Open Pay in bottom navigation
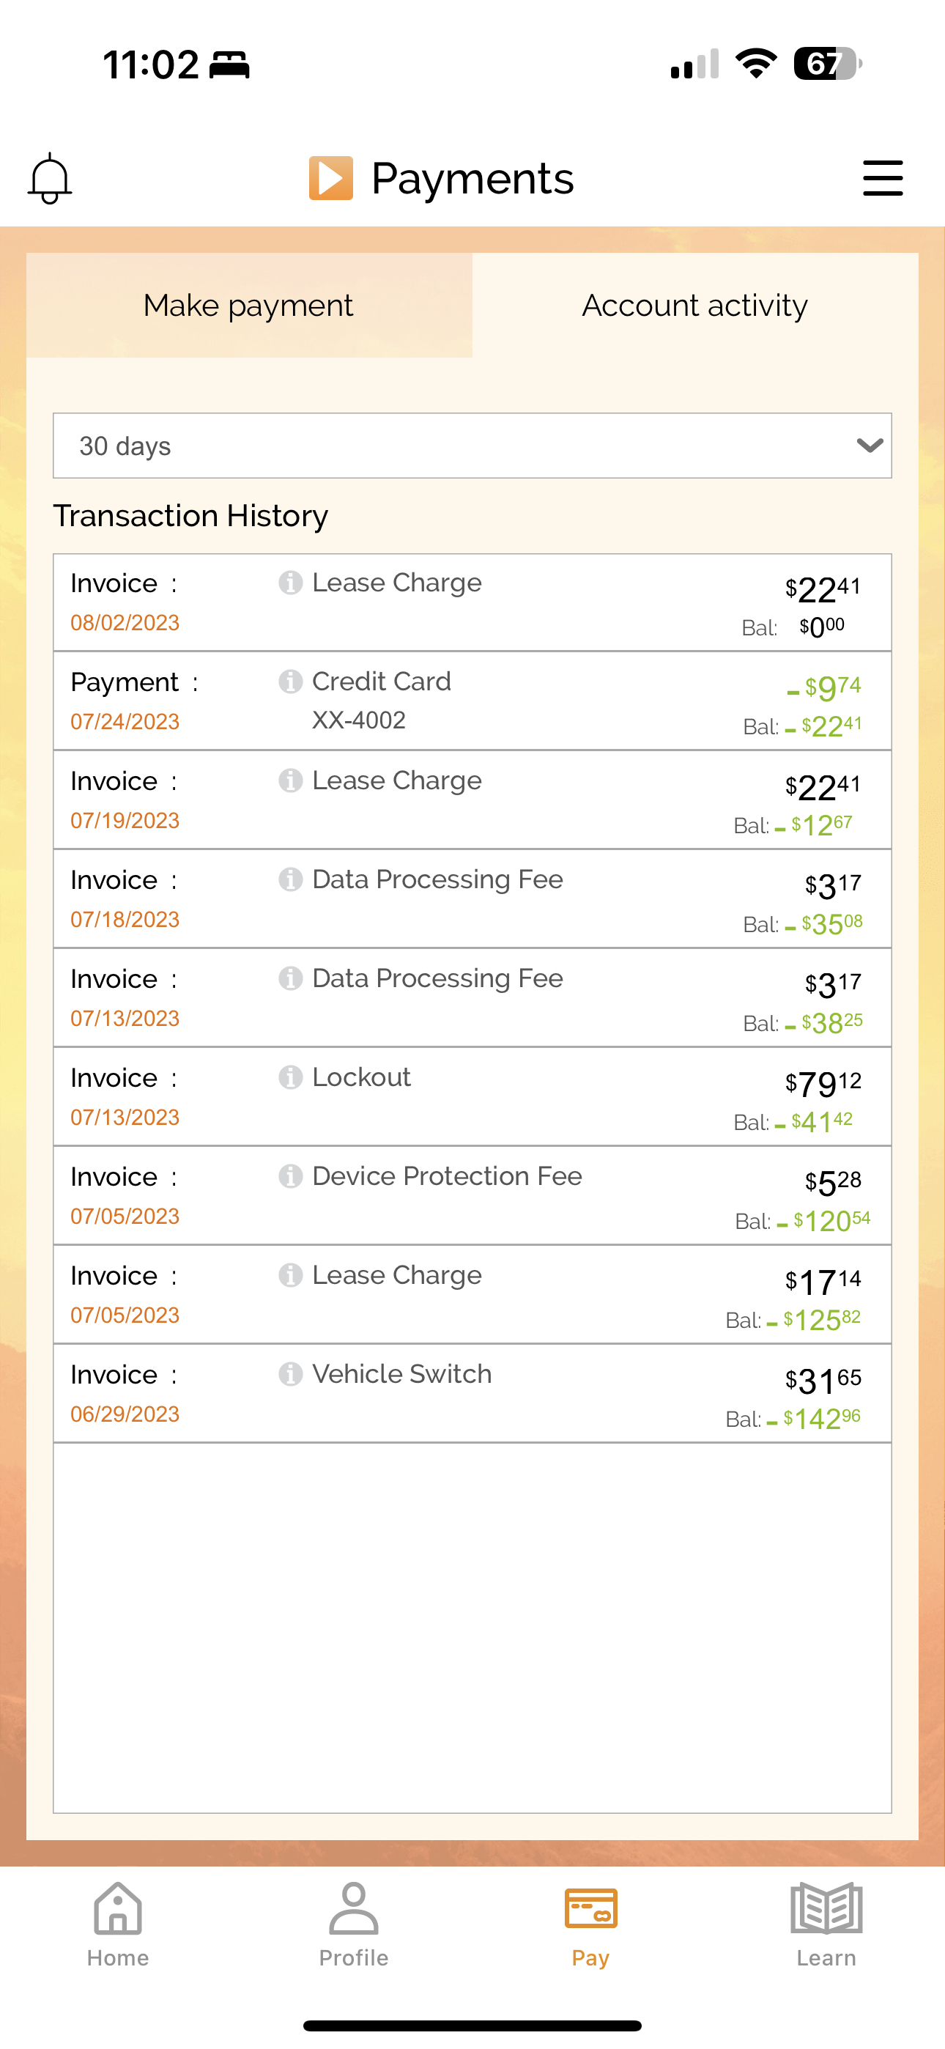The height and width of the screenshot is (2049, 945). click(590, 1924)
